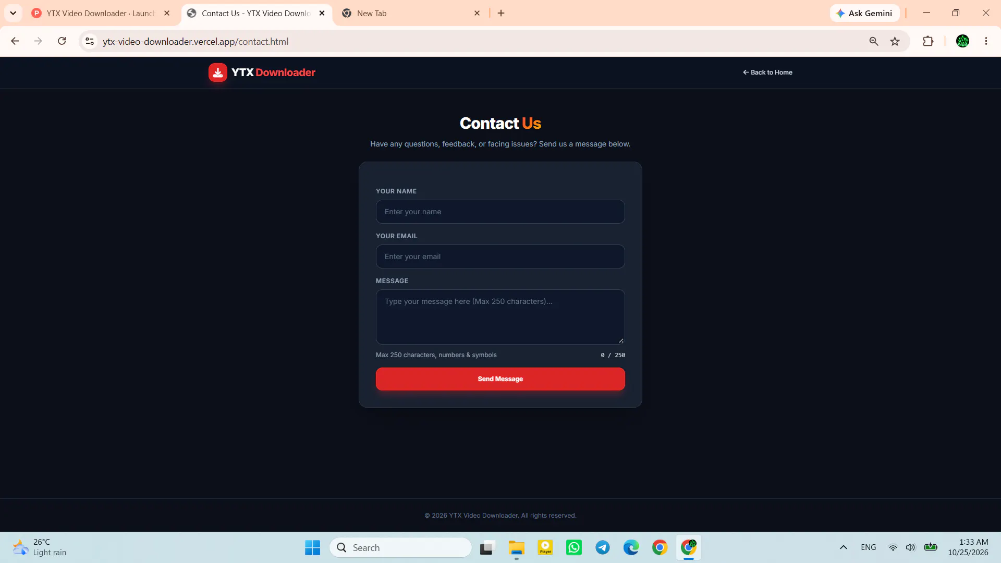1001x563 pixels.
Task: Click the YTX Downloader red logo icon
Action: click(x=218, y=72)
